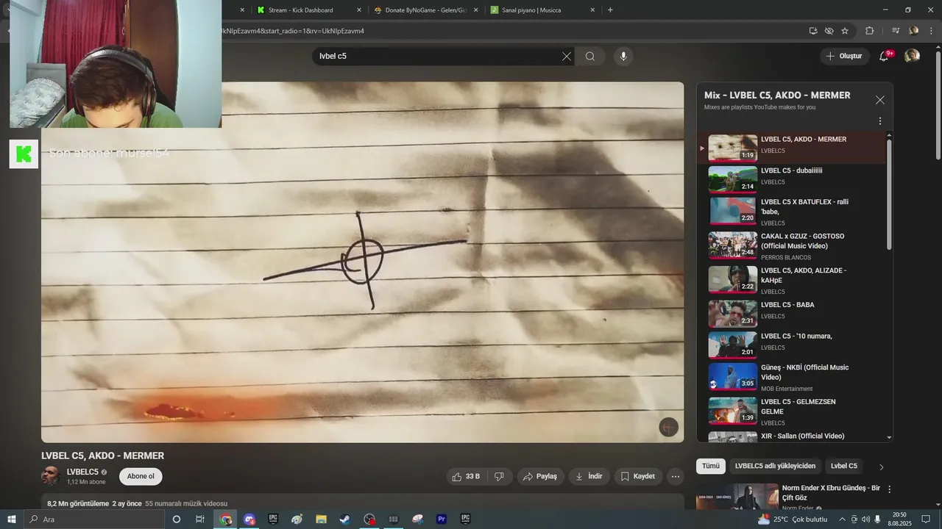Select current LVBEL C5, AKDO - MERMER item

tap(791, 148)
